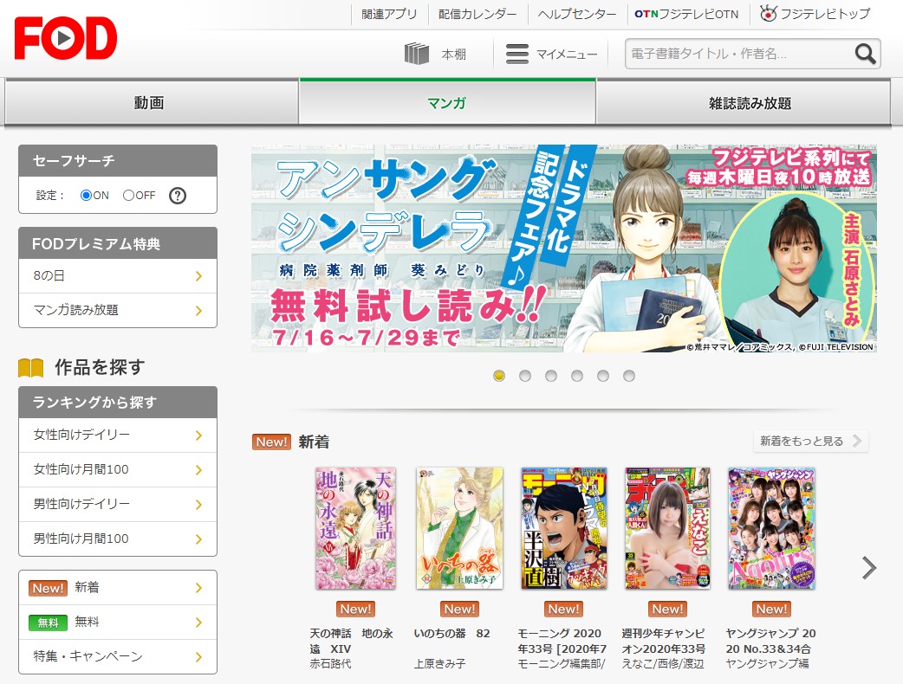Click New! badge under モーニング cover

[564, 609]
